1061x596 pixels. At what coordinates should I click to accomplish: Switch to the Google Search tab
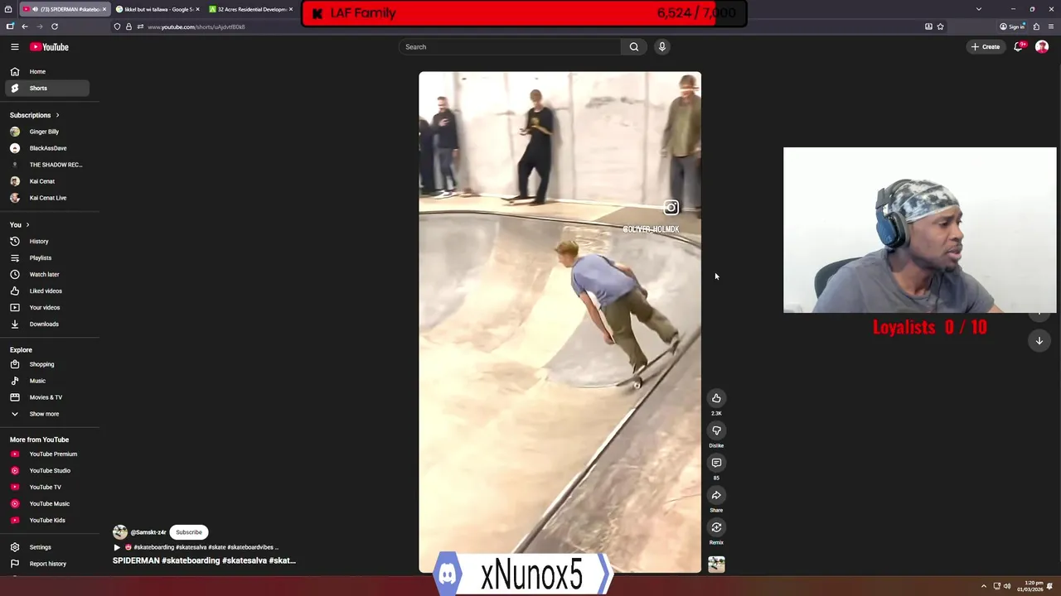[156, 9]
